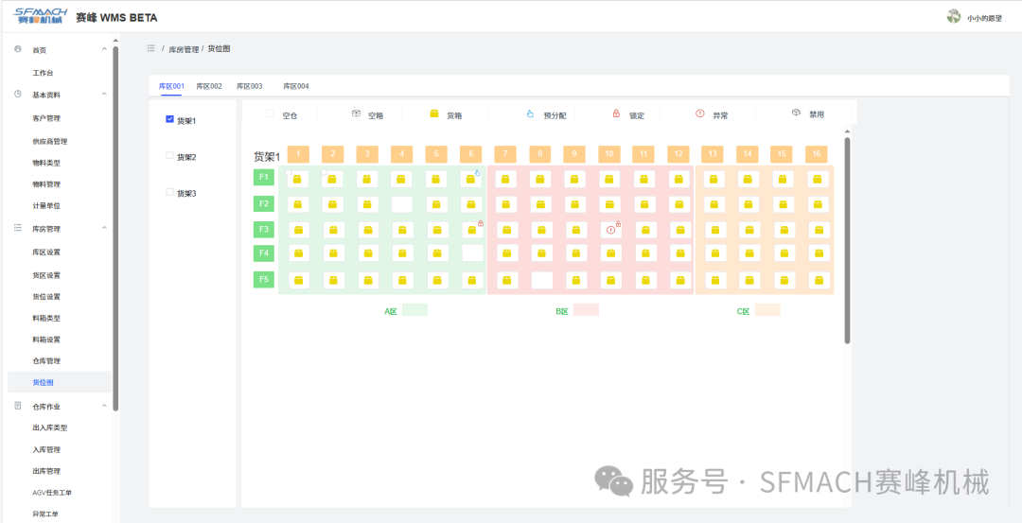Click the 异常 warning icon in legend
1022x523 pixels.
coord(700,113)
